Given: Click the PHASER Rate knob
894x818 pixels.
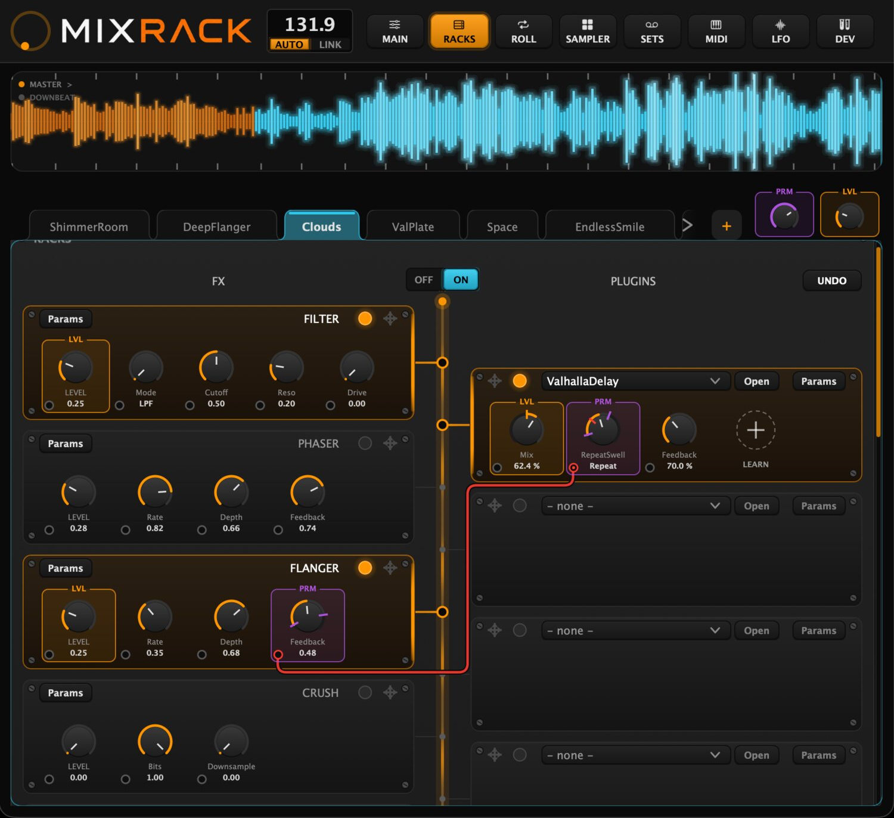Looking at the screenshot, I should tap(155, 492).
